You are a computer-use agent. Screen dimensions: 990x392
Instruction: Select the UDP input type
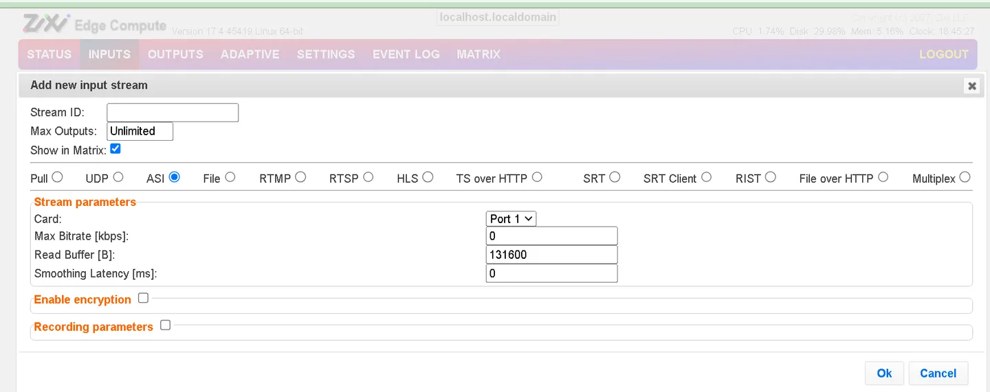point(118,177)
